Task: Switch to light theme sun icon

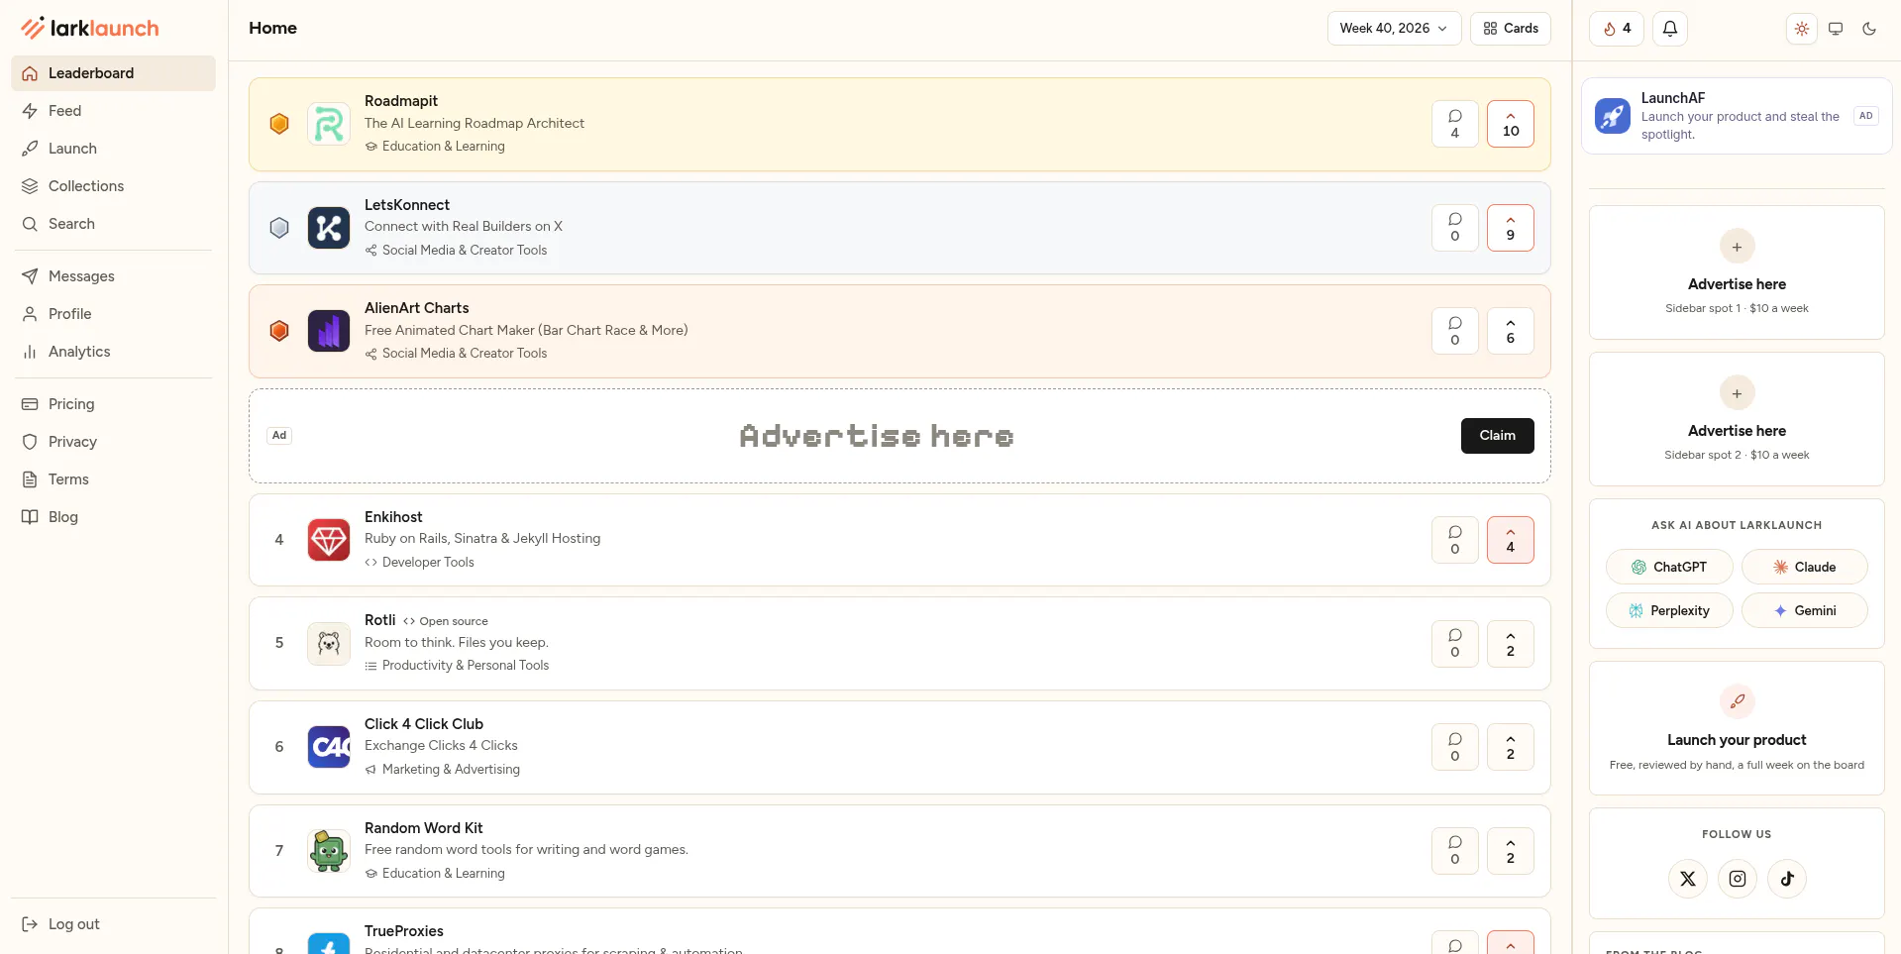Action: point(1801,29)
